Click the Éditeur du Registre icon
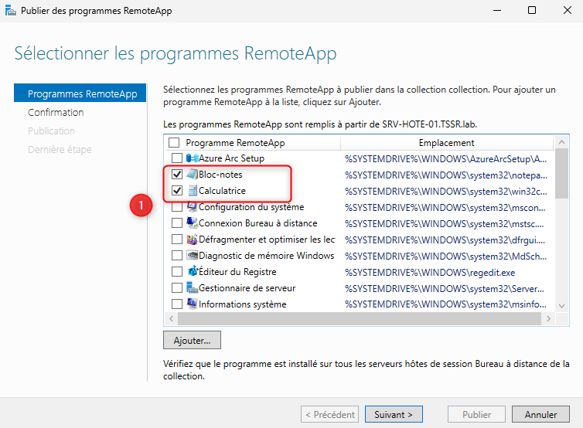This screenshot has width=583, height=428. click(x=193, y=272)
